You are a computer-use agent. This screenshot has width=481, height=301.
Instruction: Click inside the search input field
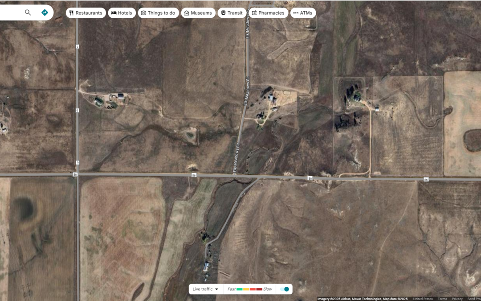pyautogui.click(x=13, y=12)
